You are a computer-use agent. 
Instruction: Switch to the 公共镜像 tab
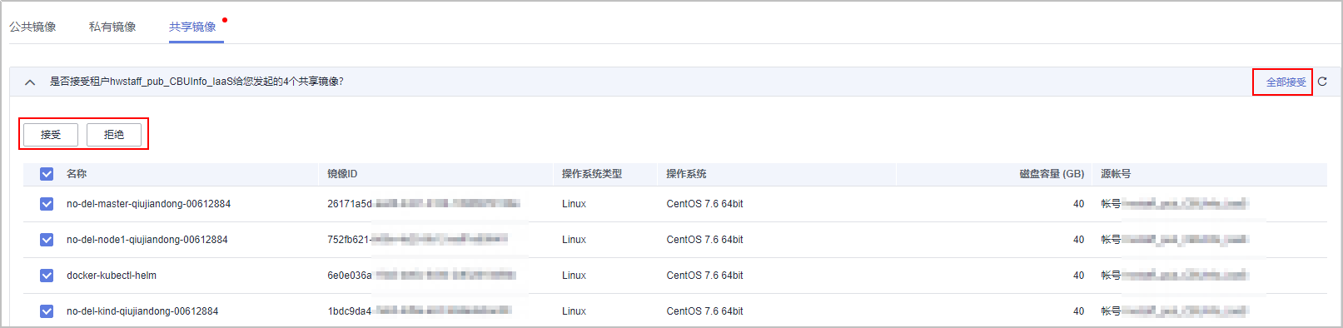(x=33, y=27)
